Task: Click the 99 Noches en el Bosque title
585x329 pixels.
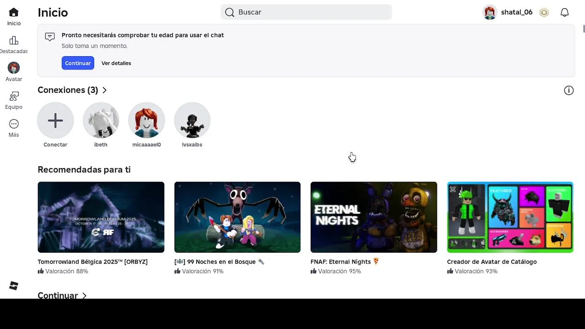Action: click(x=219, y=262)
